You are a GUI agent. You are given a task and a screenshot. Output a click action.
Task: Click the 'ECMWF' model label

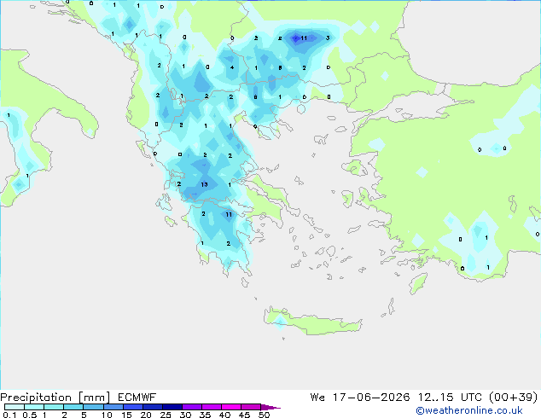[x=137, y=398]
